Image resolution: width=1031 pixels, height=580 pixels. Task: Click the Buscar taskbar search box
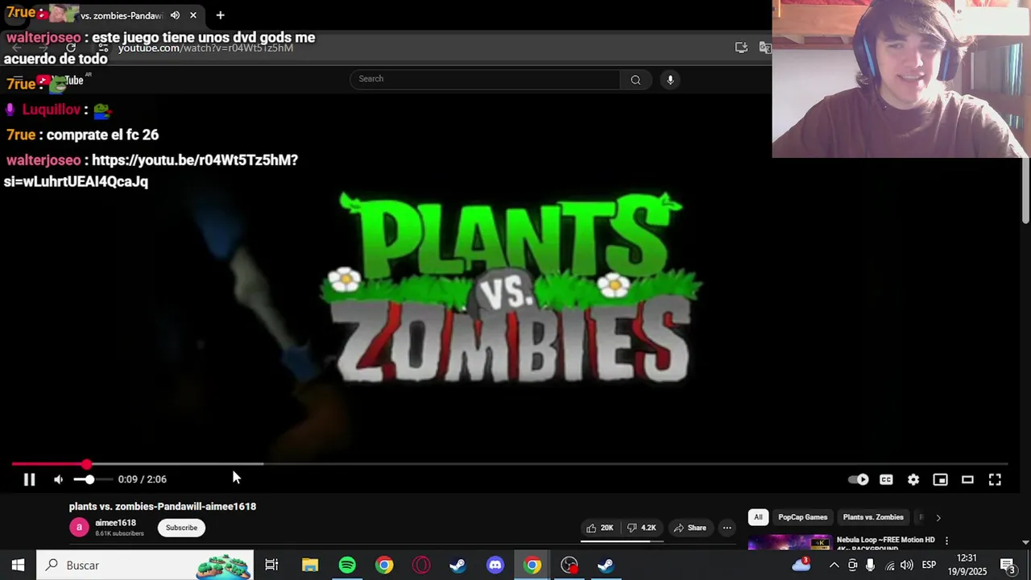tap(145, 565)
